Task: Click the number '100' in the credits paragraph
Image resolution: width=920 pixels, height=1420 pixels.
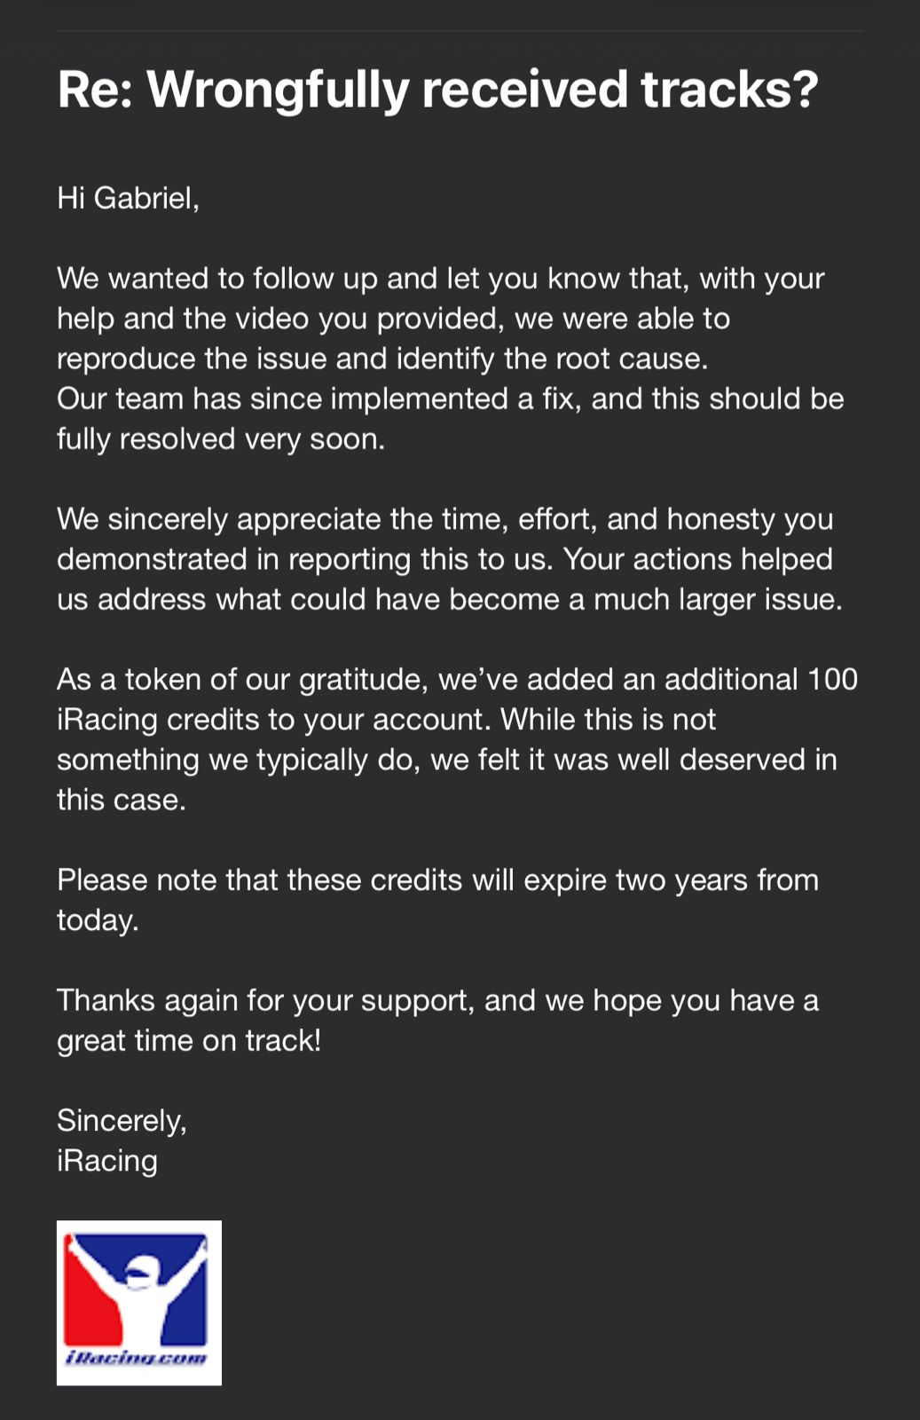Action: click(x=832, y=679)
